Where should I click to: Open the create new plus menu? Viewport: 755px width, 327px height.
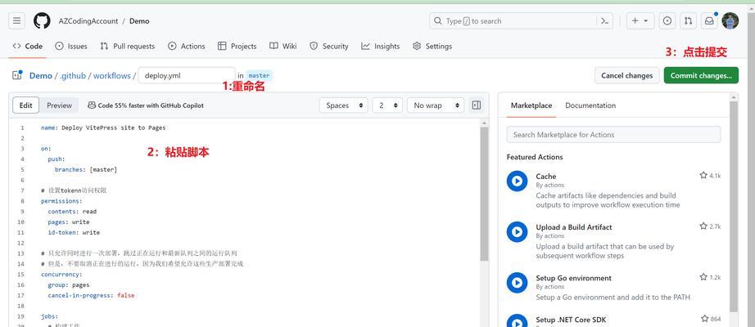pos(640,20)
